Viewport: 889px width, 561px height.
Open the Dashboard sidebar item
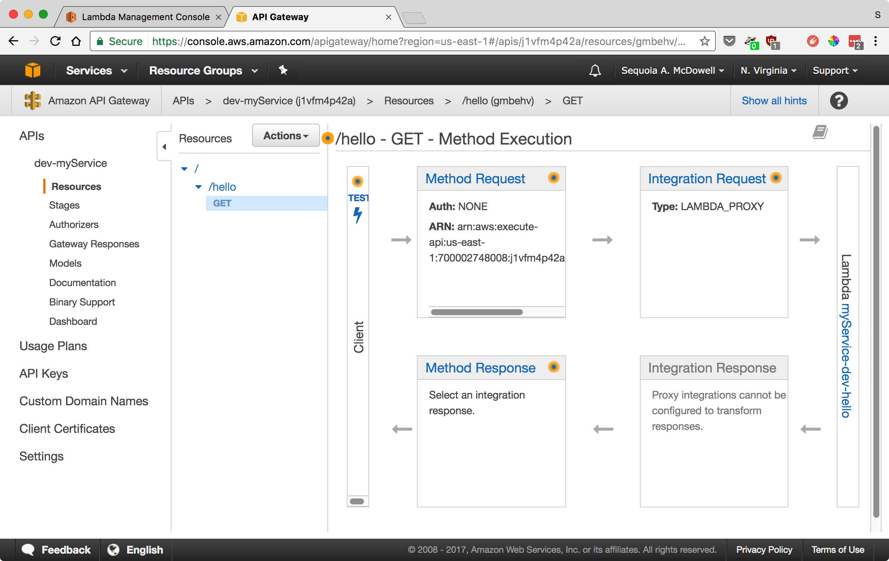(x=73, y=321)
